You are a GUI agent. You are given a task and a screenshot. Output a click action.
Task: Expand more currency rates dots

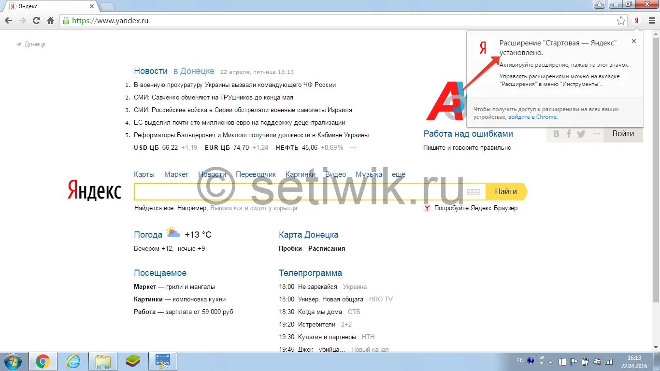coord(354,148)
